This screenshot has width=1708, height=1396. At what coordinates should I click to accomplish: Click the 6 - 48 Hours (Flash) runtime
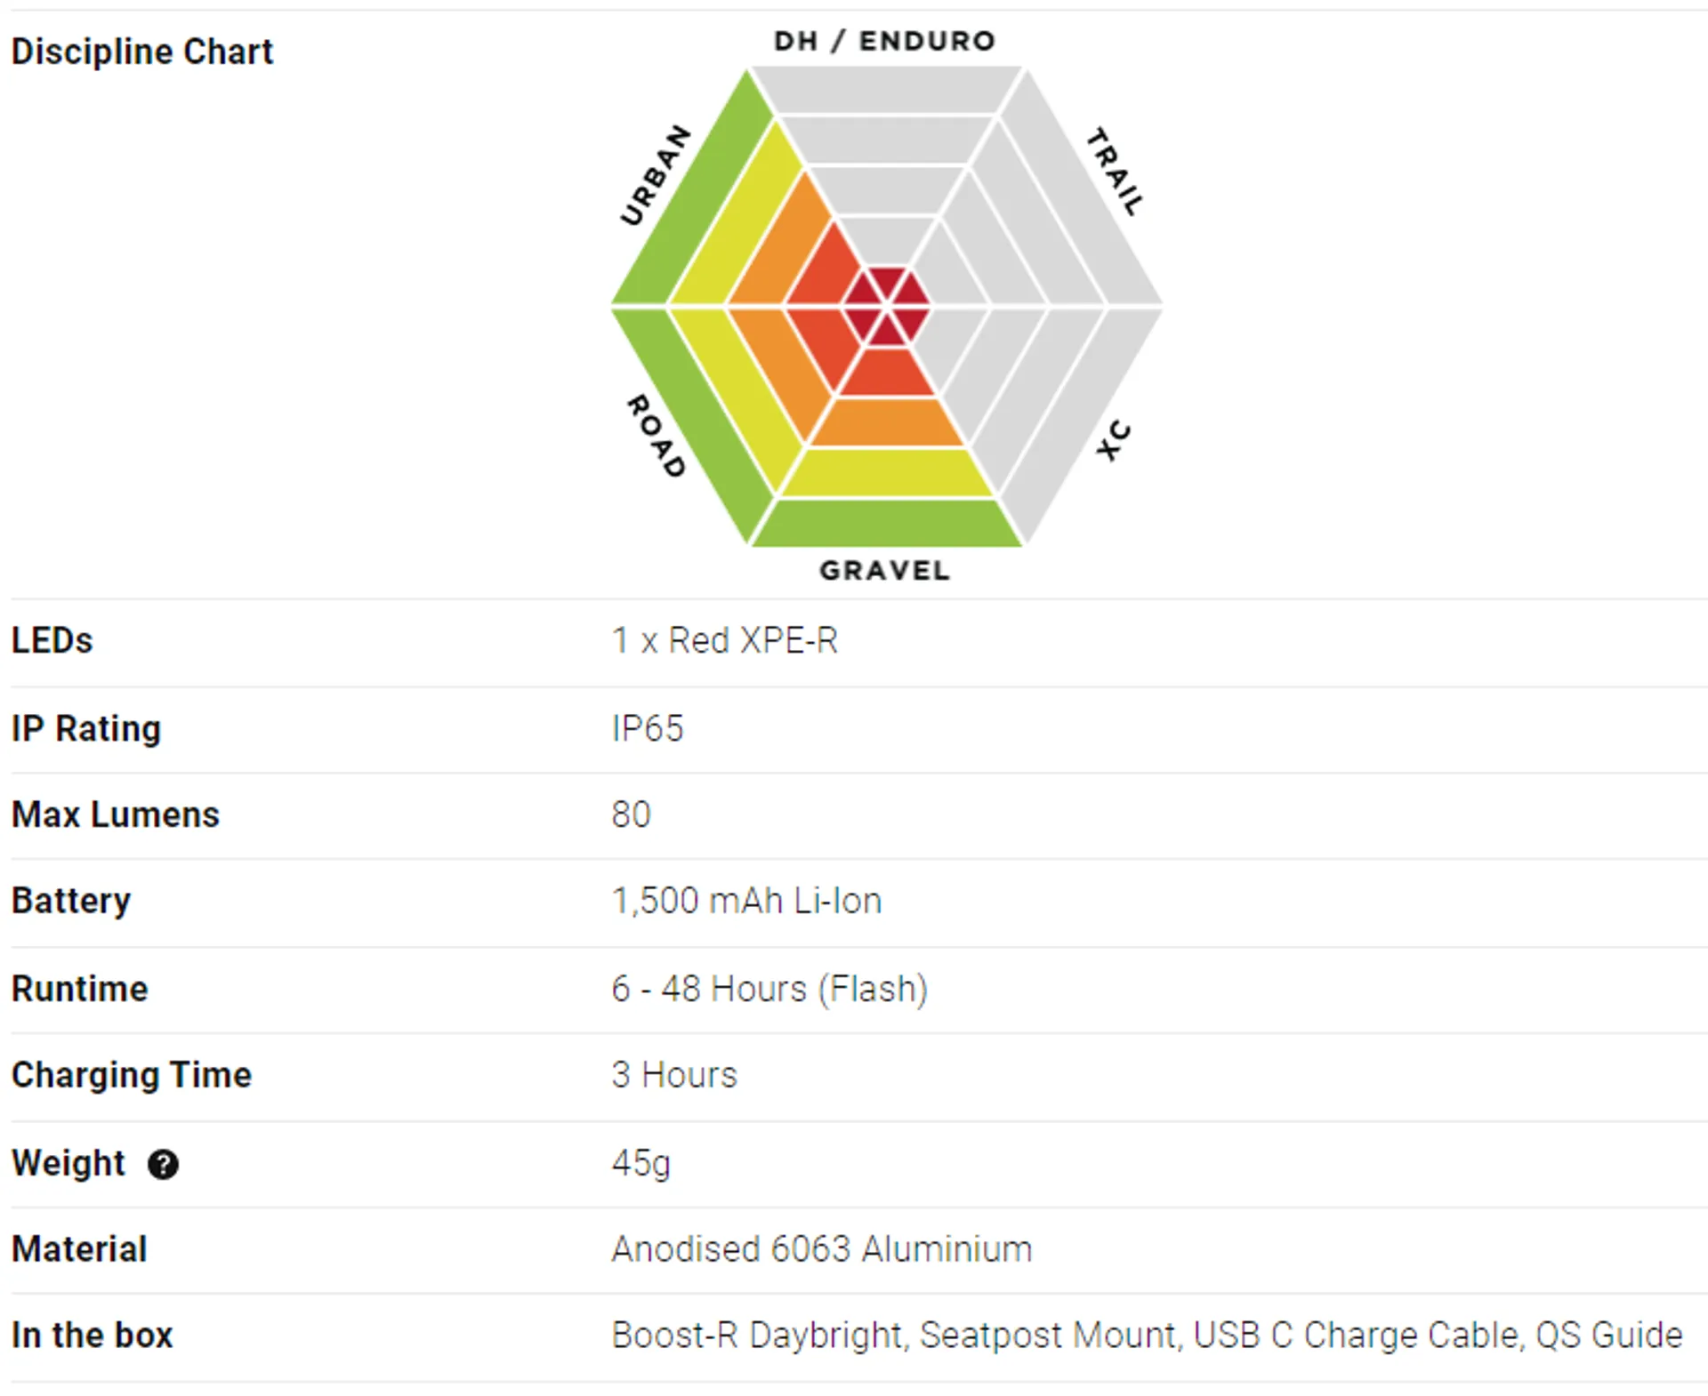(769, 989)
